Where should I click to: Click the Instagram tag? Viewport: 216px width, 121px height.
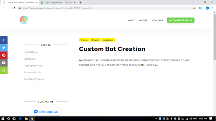pyautogui.click(x=108, y=40)
